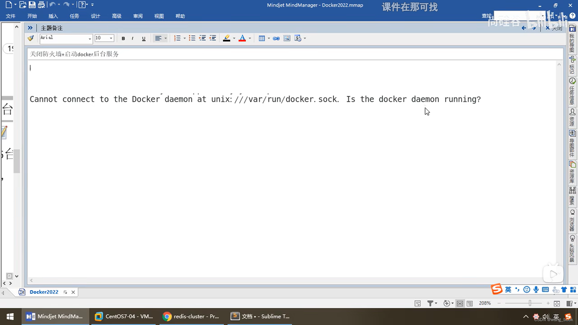Switch to the Docker2022 document tab
Image resolution: width=578 pixels, height=325 pixels.
(44, 292)
